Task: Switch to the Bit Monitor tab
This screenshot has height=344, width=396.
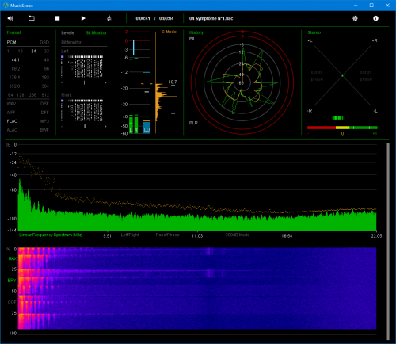Action: click(96, 32)
